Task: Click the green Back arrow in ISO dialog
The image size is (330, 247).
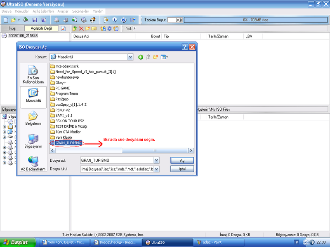Action: [141, 57]
